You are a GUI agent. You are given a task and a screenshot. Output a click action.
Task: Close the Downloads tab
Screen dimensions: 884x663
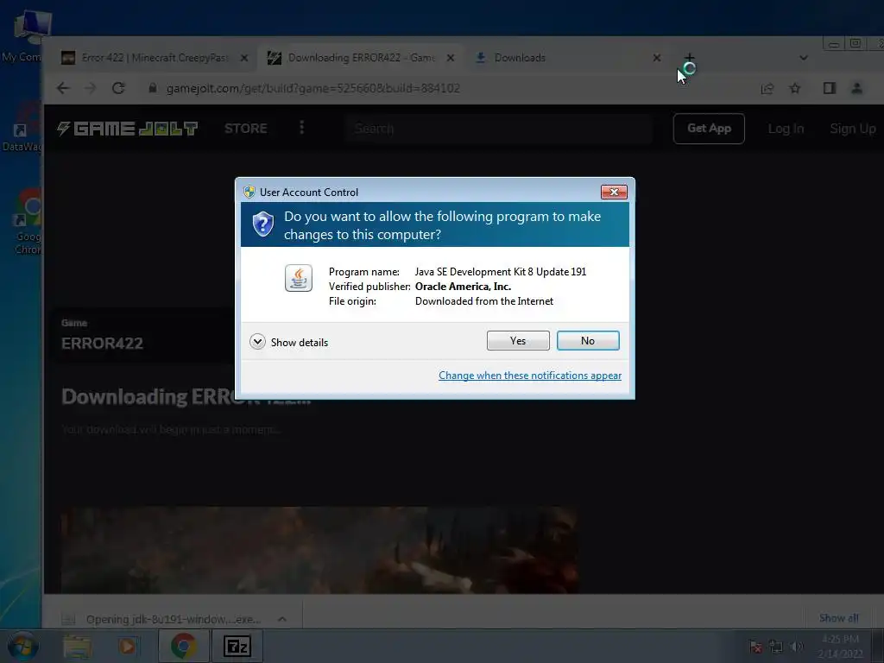tap(657, 58)
